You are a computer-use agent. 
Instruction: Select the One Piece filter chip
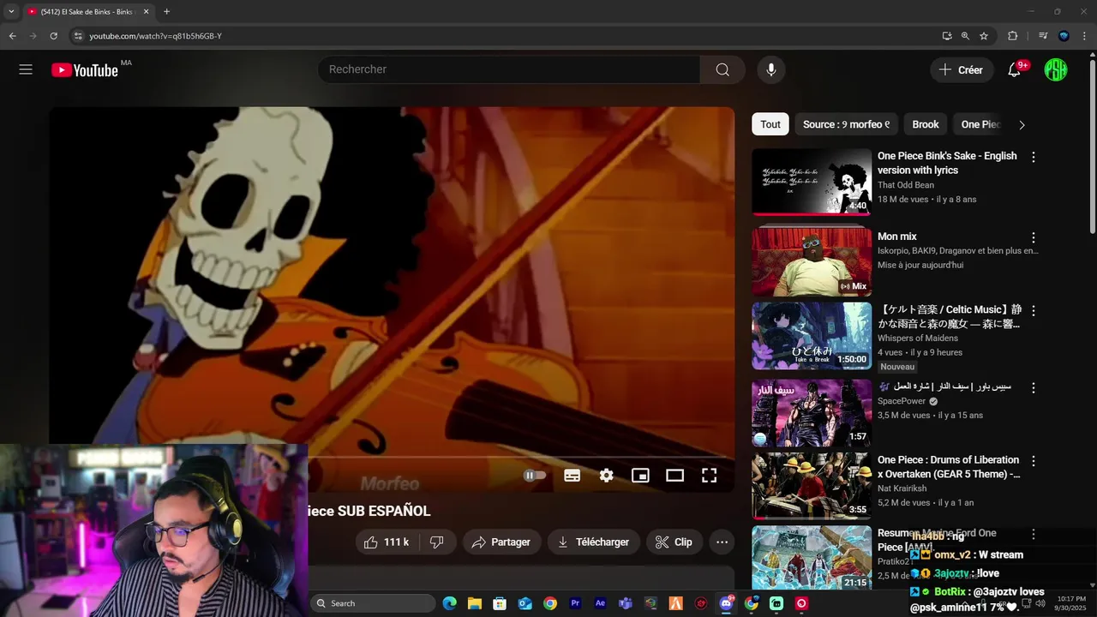pos(980,124)
